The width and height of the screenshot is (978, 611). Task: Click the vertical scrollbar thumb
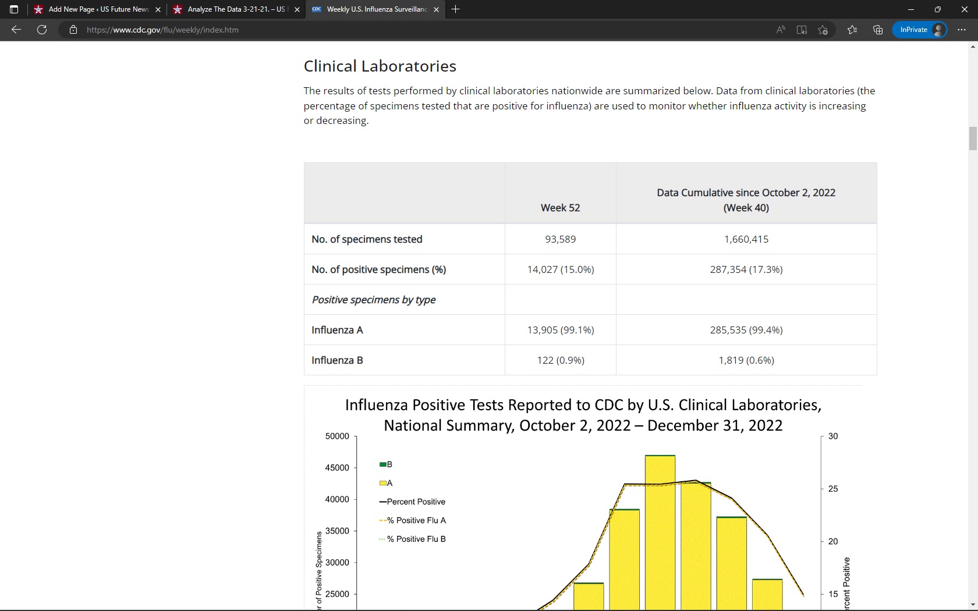(973, 138)
